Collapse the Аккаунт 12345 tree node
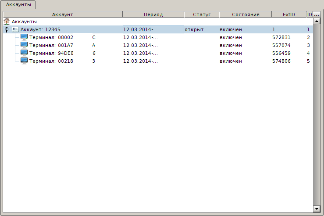The height and width of the screenshot is (216, 324). coord(7,29)
